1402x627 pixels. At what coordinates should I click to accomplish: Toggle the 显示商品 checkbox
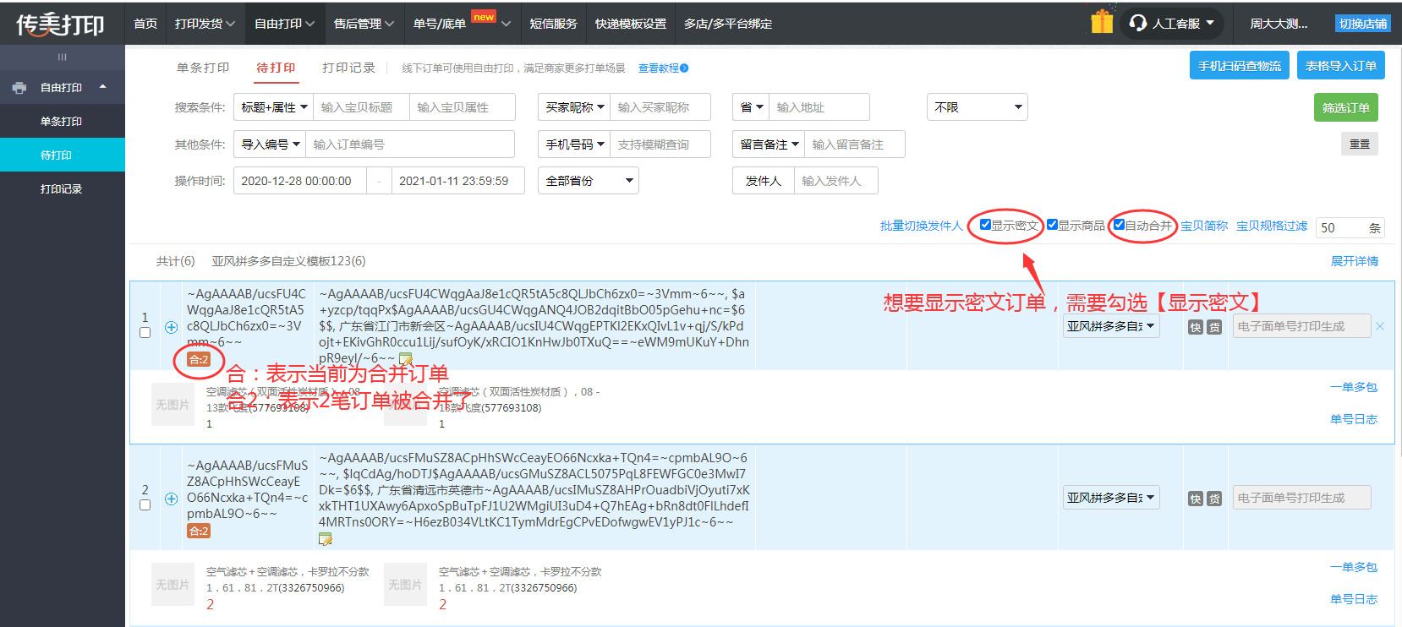(x=1052, y=225)
